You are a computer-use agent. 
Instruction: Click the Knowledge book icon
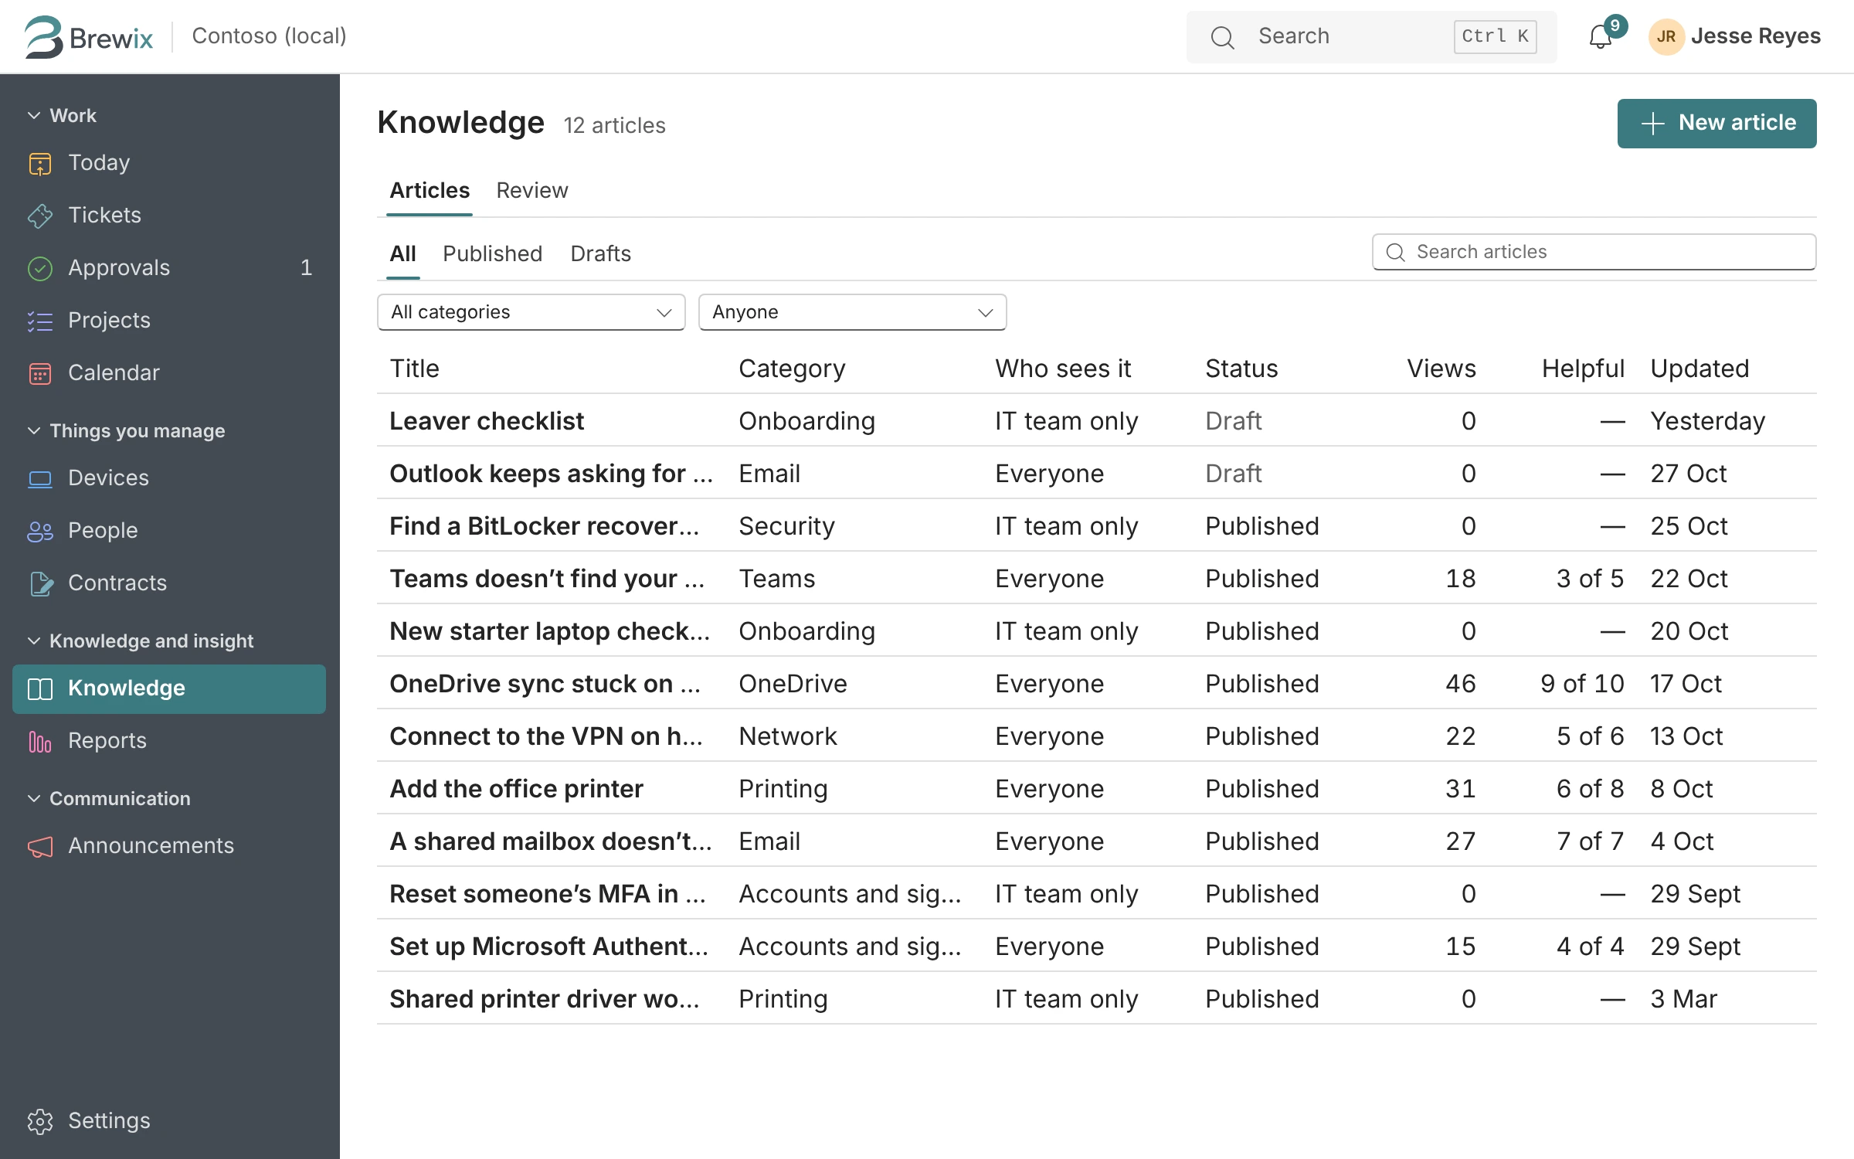pyautogui.click(x=40, y=688)
